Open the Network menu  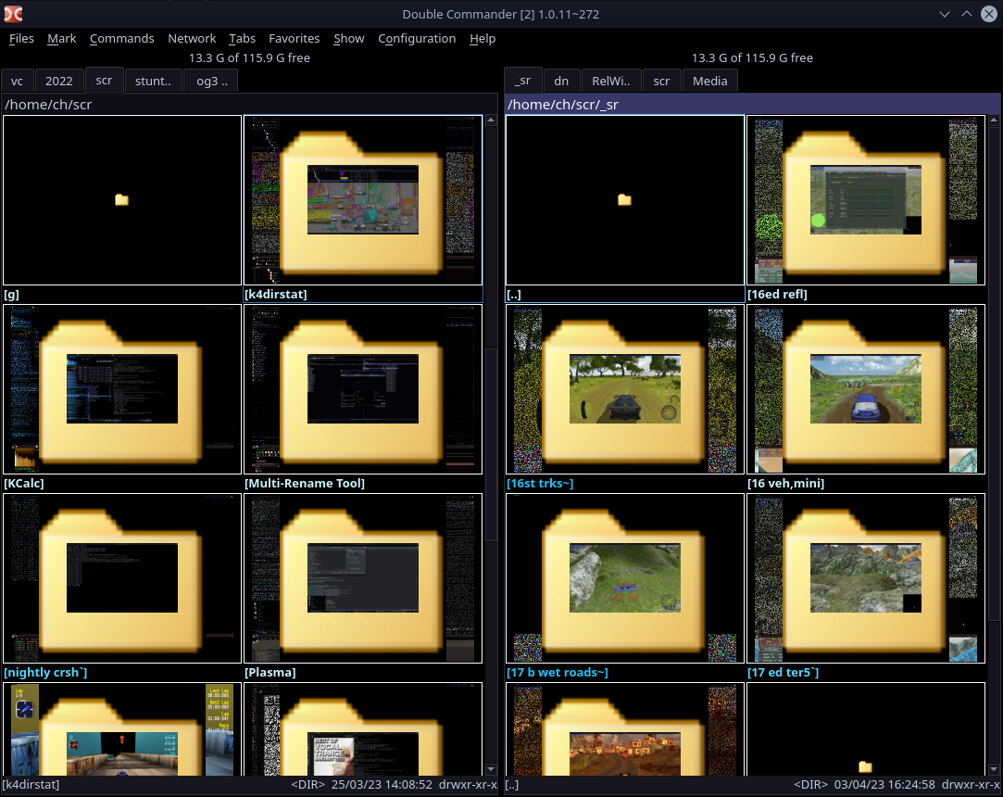pos(192,38)
